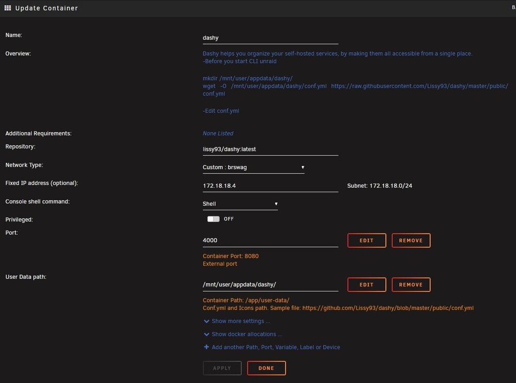Click the grid icon beside Update Container
This screenshot has width=516, height=383.
coord(8,8)
